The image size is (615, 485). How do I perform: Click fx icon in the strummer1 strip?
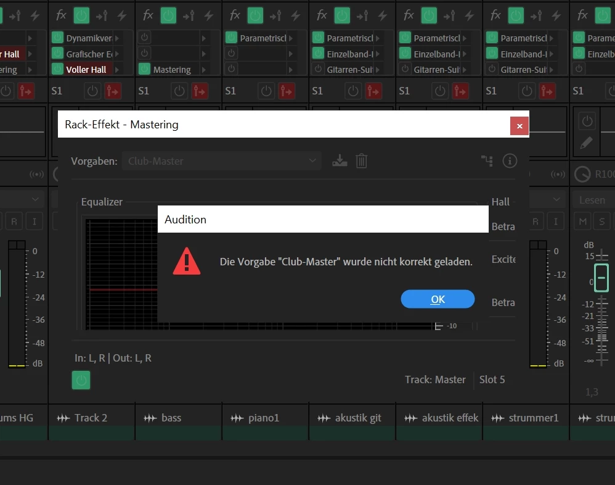[x=495, y=15]
